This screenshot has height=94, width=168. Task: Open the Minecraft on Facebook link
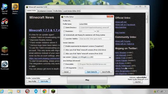pos(125,25)
